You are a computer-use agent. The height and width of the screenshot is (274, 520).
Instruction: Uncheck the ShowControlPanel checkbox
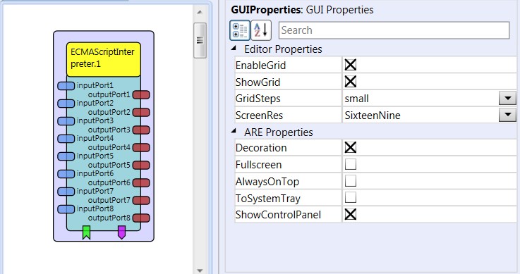(x=351, y=214)
